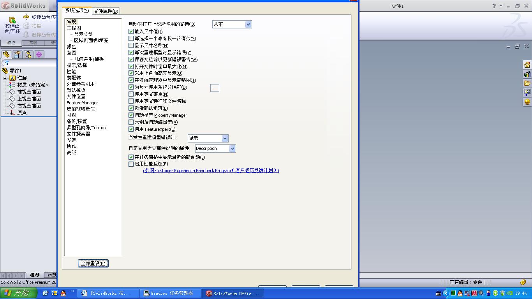Open the DimXpertManager crosshair tab icon
Image resolution: width=532 pixels, height=299 pixels.
pos(39,55)
